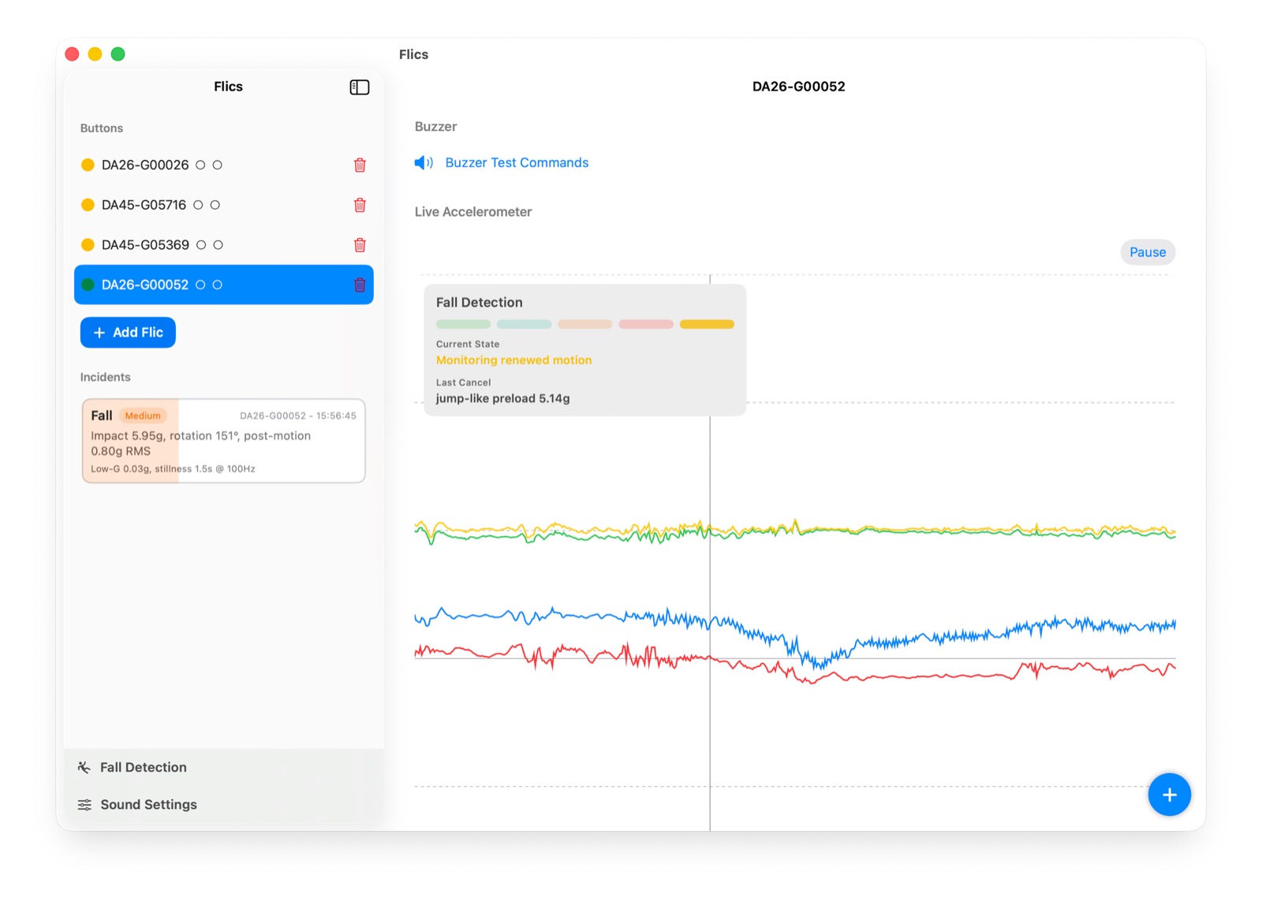Click the yellow active stage bar
Image resolution: width=1262 pixels, height=905 pixels.
pyautogui.click(x=707, y=324)
